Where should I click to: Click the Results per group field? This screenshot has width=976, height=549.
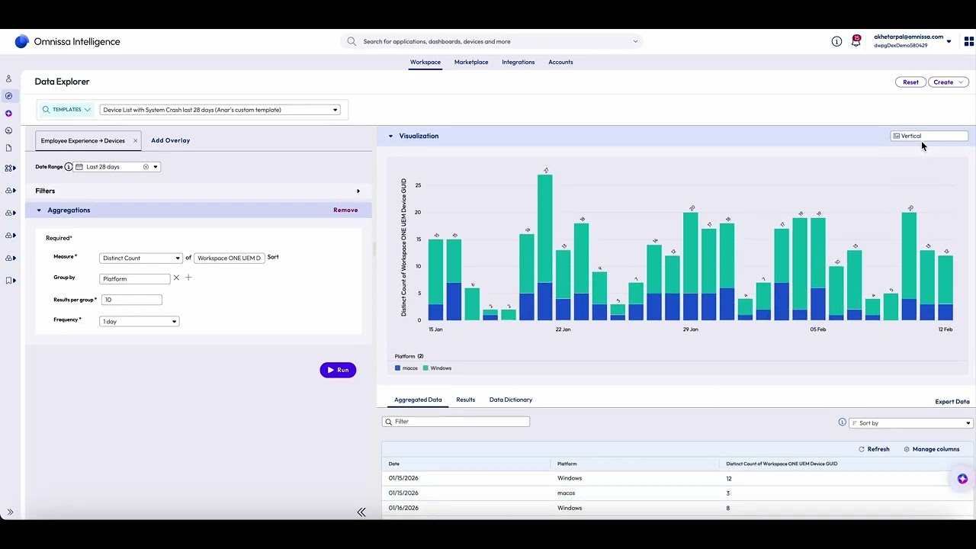131,300
